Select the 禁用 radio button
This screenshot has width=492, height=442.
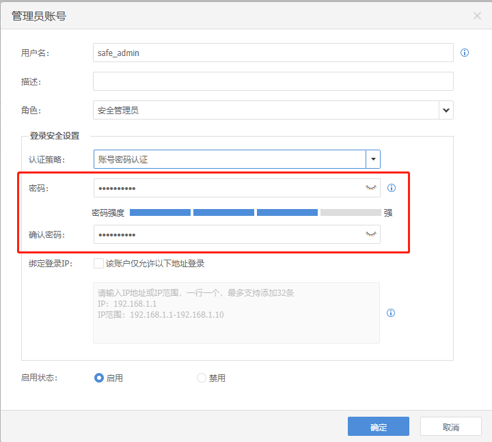tap(201, 378)
